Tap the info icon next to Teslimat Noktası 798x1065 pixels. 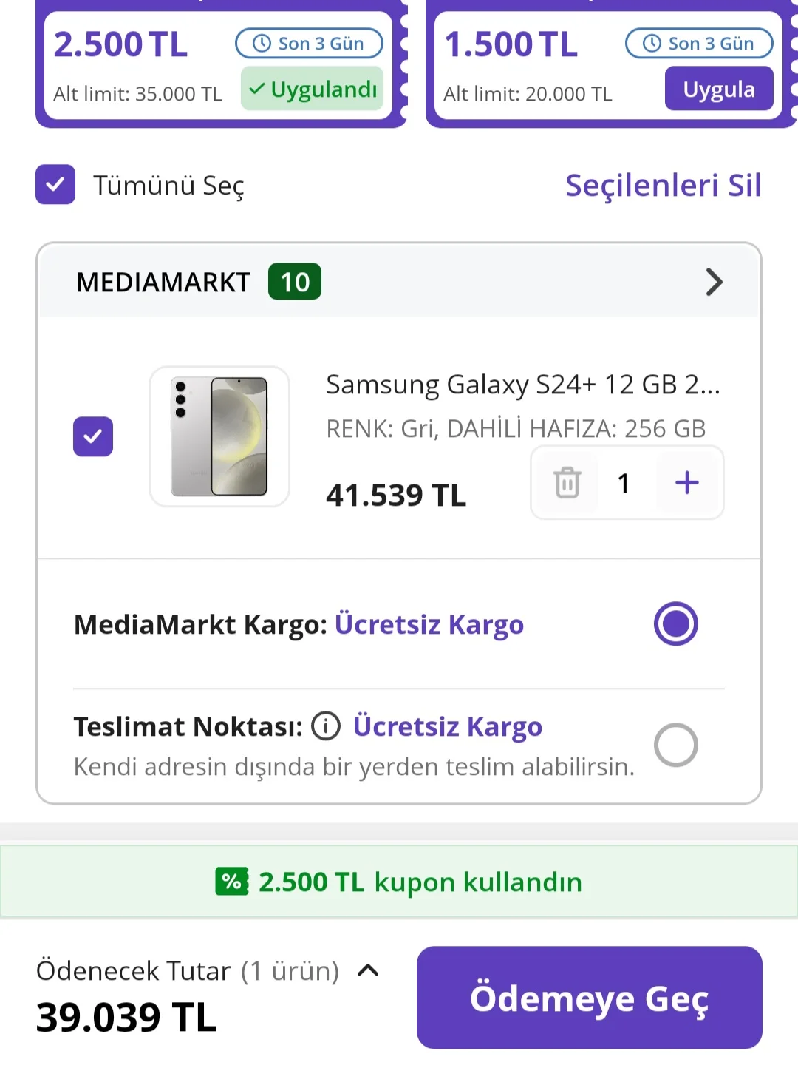point(326,726)
